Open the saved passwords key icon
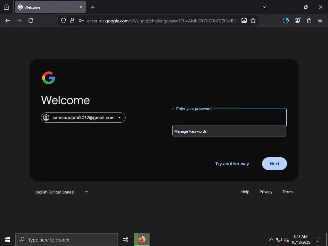This screenshot has width=328, height=246. coord(81,20)
